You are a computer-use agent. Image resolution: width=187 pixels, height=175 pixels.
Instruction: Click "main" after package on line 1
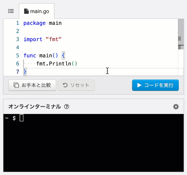(55, 23)
